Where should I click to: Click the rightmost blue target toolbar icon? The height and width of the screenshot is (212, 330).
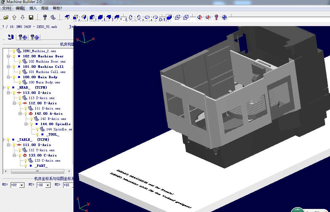click(x=224, y=17)
